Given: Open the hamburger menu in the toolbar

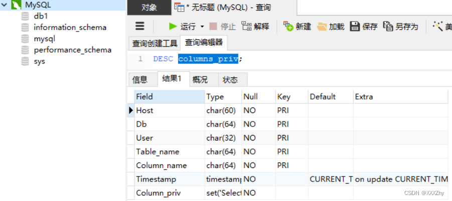Looking at the screenshot, I should (x=140, y=26).
